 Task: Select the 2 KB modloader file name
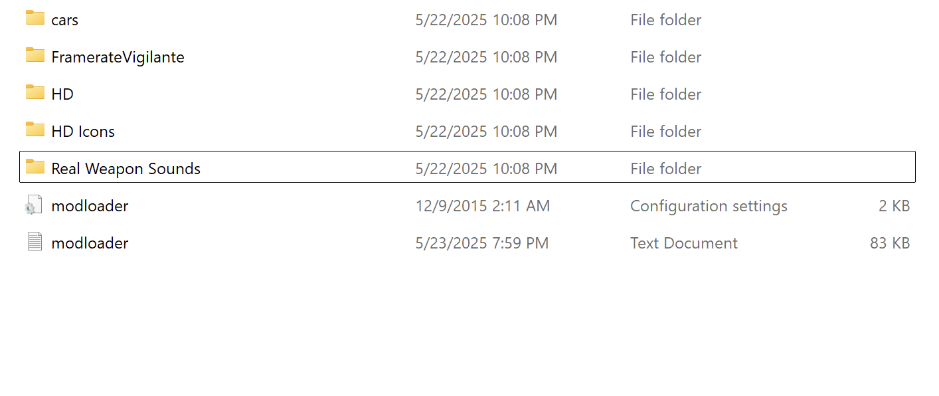pyautogui.click(x=90, y=207)
